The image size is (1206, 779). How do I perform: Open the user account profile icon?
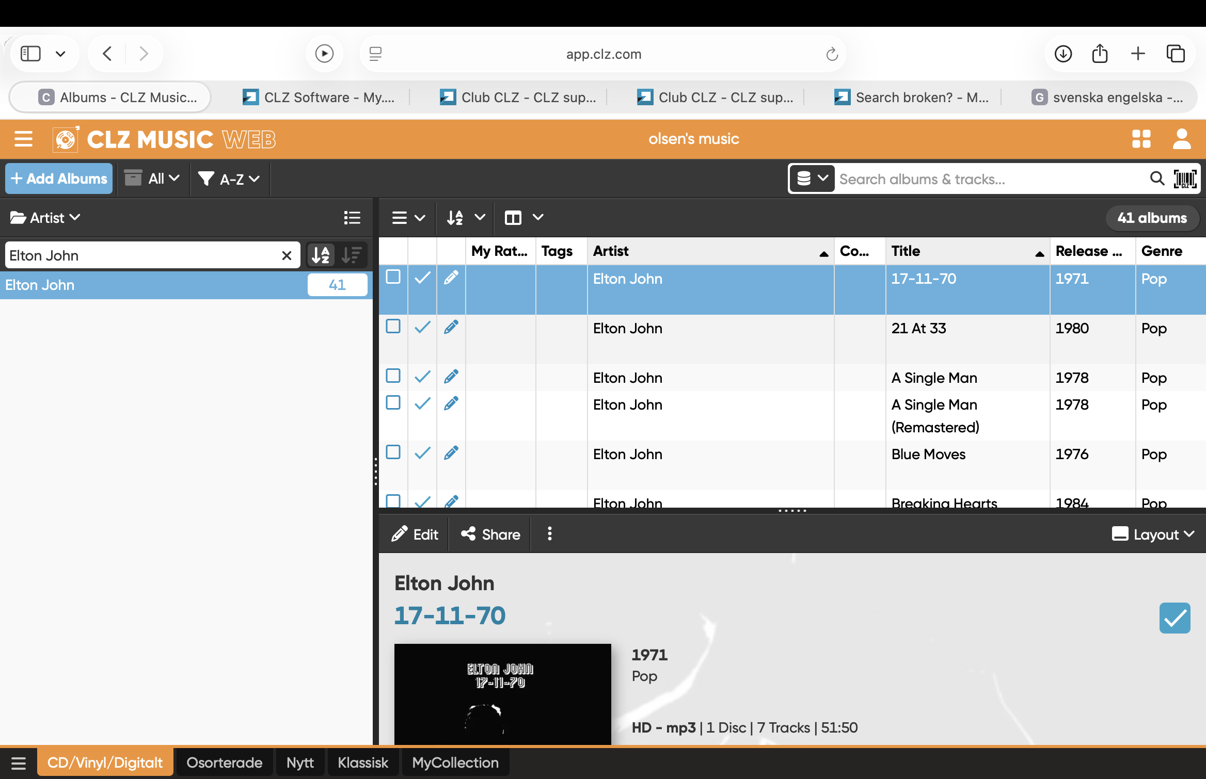[x=1181, y=139]
